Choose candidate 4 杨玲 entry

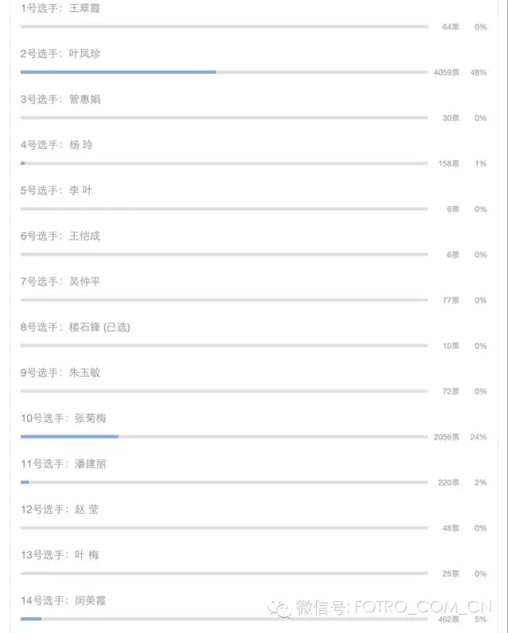pyautogui.click(x=56, y=145)
